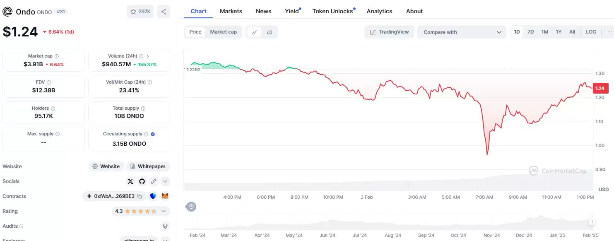614x241 pixels.
Task: Expand the 4.3 Rating details
Action: tap(164, 211)
